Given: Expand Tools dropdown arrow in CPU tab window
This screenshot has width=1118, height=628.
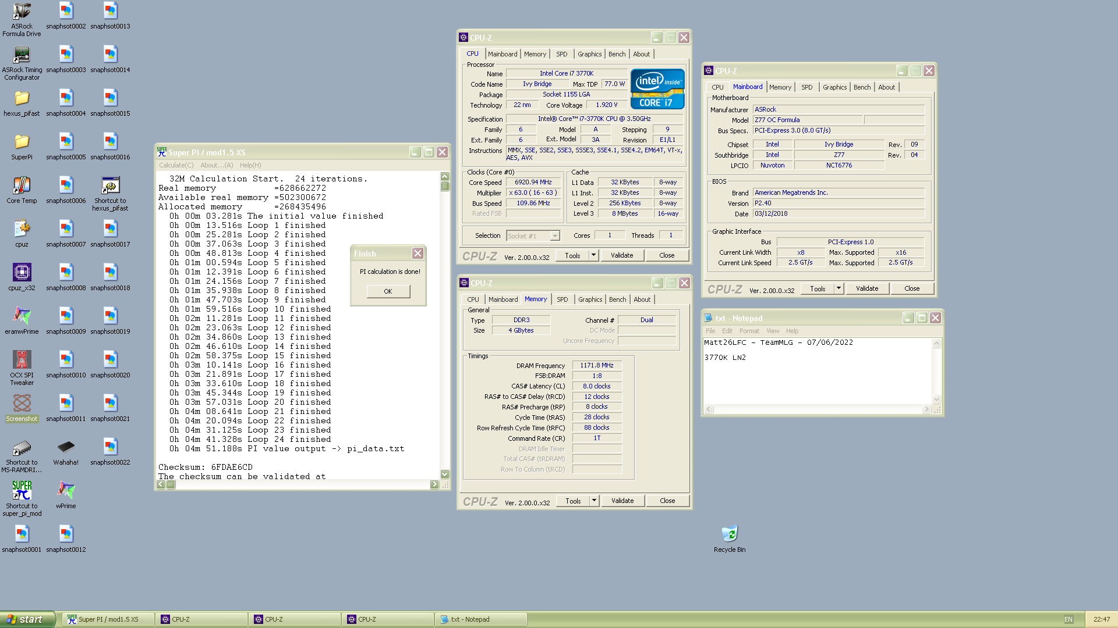Looking at the screenshot, I should [x=593, y=255].
